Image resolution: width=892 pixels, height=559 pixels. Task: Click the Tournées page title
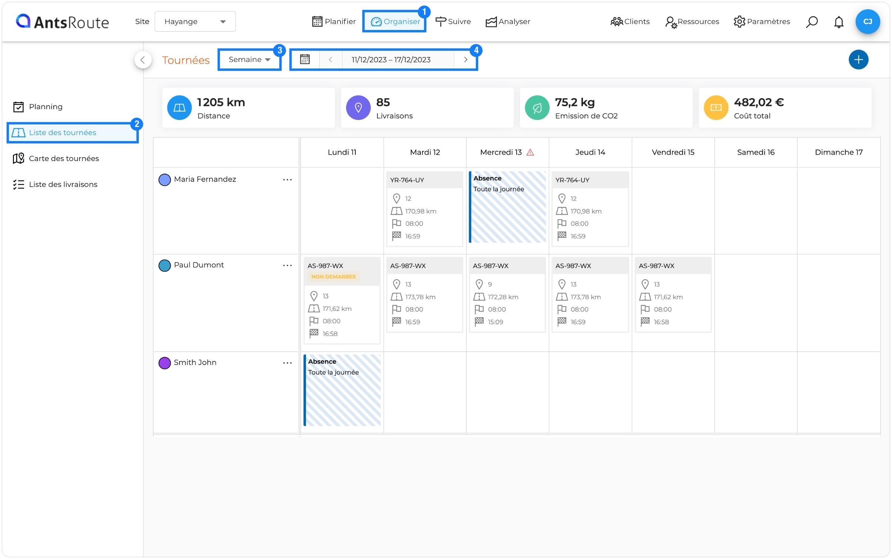(x=186, y=60)
